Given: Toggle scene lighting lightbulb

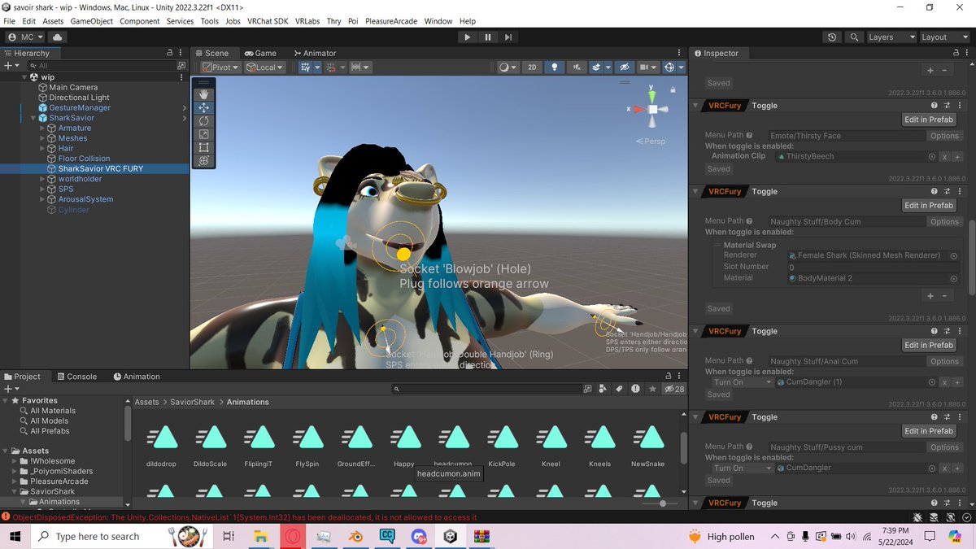Looking at the screenshot, I should [x=555, y=68].
